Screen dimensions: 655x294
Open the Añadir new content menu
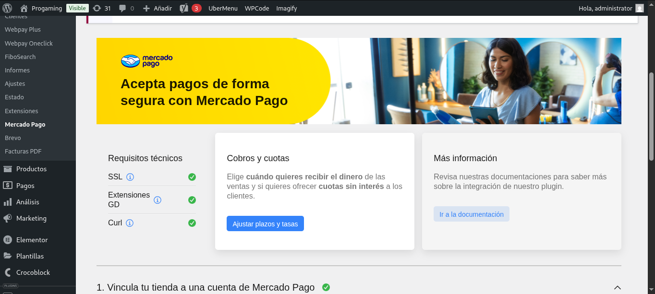pos(158,8)
